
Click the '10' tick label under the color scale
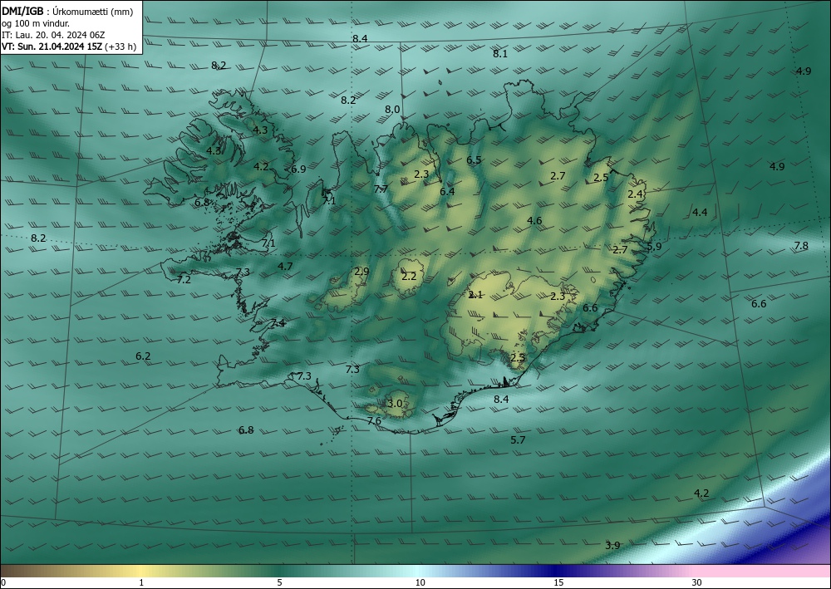coord(420,582)
